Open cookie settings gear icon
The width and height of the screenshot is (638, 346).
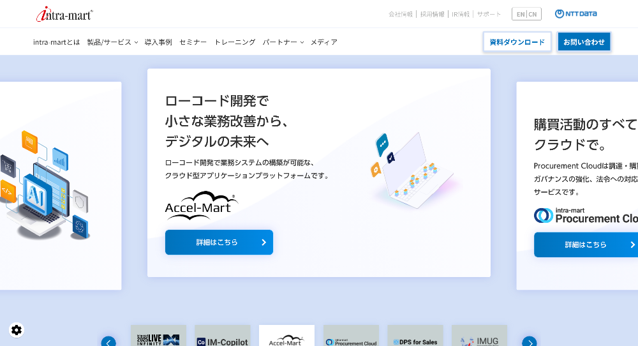[17, 330]
